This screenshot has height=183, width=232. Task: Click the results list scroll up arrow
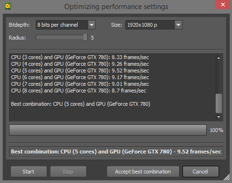[x=219, y=58]
